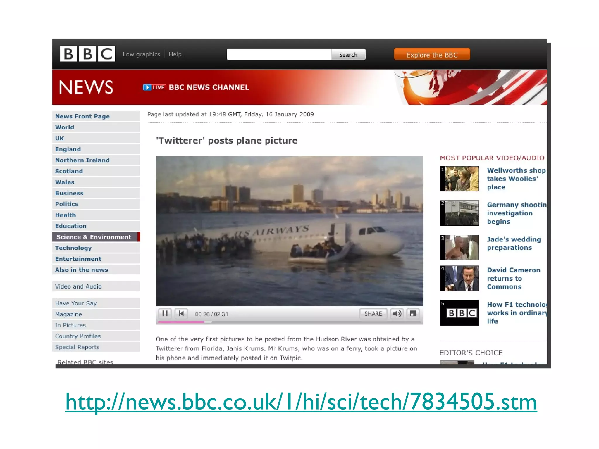Switch to Low graphics version
Screen dimensions: 599x449
click(142, 54)
